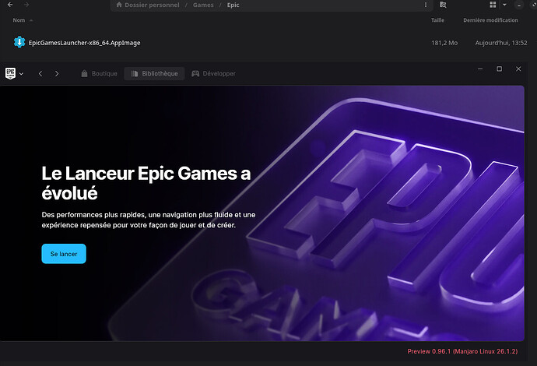This screenshot has height=366, width=537.
Task: Minimize the file manager window
Action: (x=519, y=5)
